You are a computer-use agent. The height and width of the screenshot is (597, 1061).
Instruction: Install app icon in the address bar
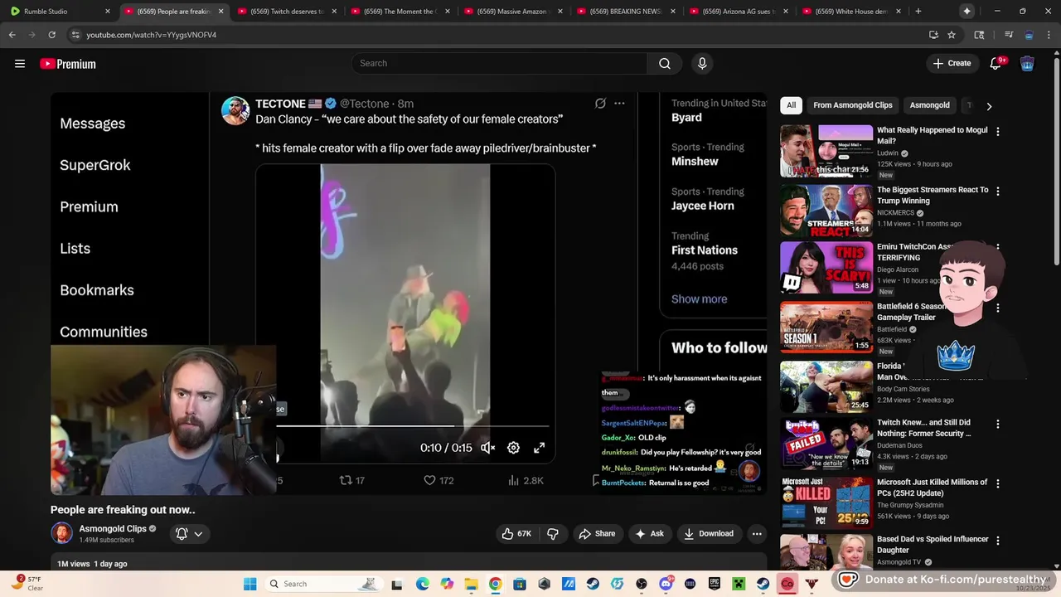tap(933, 35)
